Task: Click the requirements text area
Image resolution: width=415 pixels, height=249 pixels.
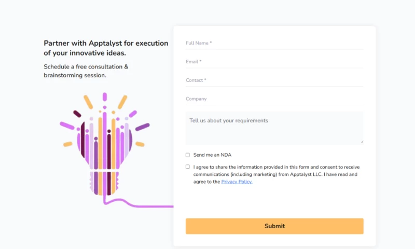Action: [274, 128]
